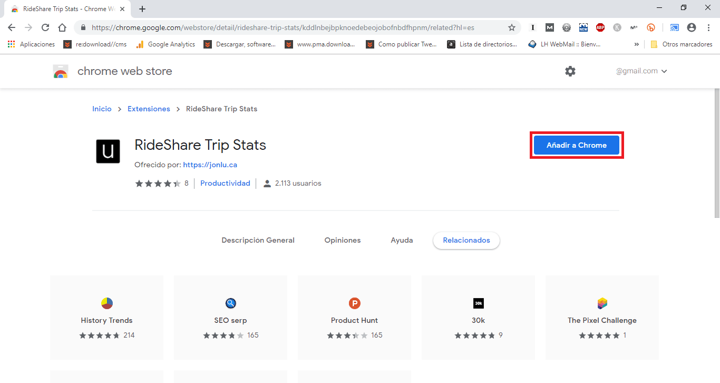720x383 pixels.
Task: Switch to the Ayuda tab
Action: (402, 240)
